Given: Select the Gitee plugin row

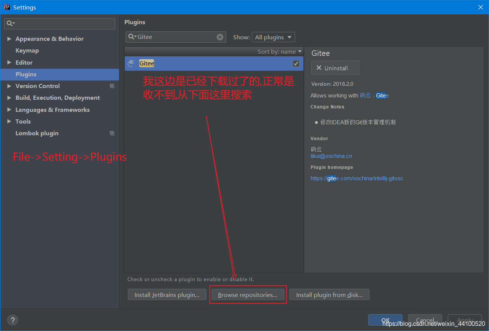Looking at the screenshot, I should tap(214, 63).
